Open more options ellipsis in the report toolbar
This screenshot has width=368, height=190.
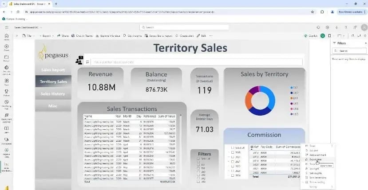coord(211,36)
